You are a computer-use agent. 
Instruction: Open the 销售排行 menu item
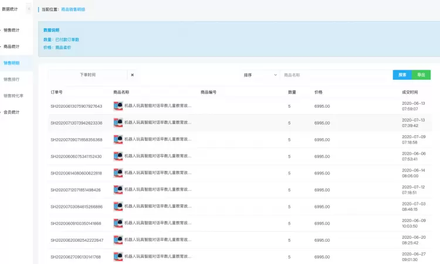12,80
